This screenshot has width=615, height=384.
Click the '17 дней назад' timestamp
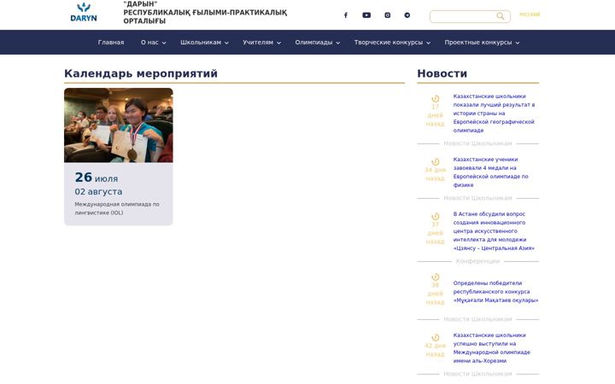pyautogui.click(x=435, y=115)
